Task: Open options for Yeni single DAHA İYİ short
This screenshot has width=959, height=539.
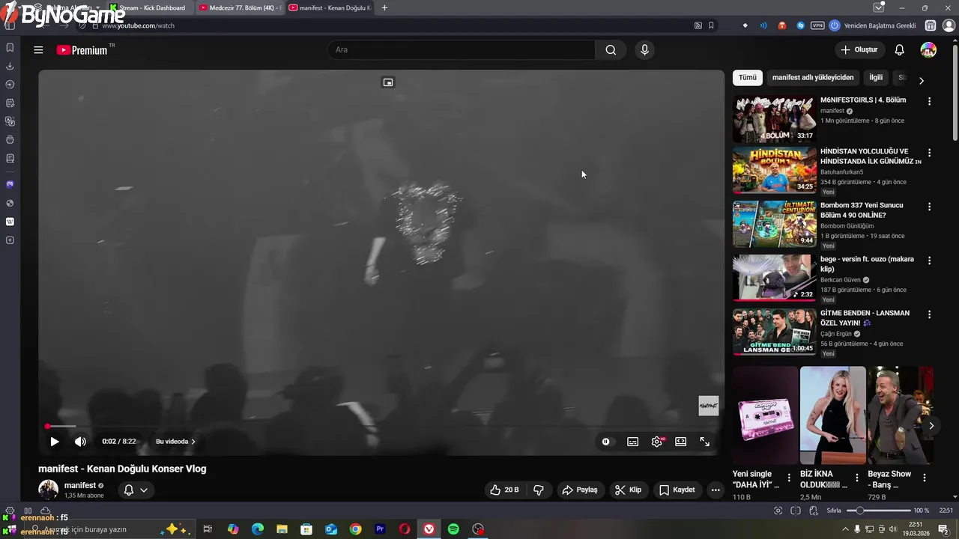Action: click(x=789, y=478)
